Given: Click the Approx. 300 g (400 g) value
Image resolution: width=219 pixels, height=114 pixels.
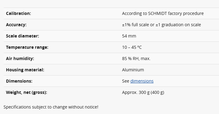Looking at the screenshot, I should click(143, 92).
